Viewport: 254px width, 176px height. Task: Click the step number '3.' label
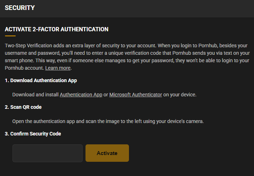[x=7, y=134]
